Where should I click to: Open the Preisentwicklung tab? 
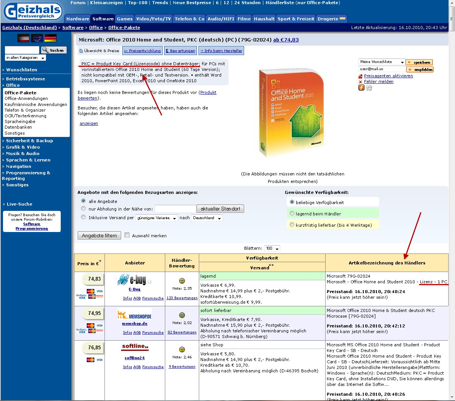(143, 51)
